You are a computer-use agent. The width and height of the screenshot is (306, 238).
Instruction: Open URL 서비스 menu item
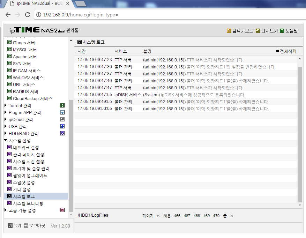pos(24,85)
